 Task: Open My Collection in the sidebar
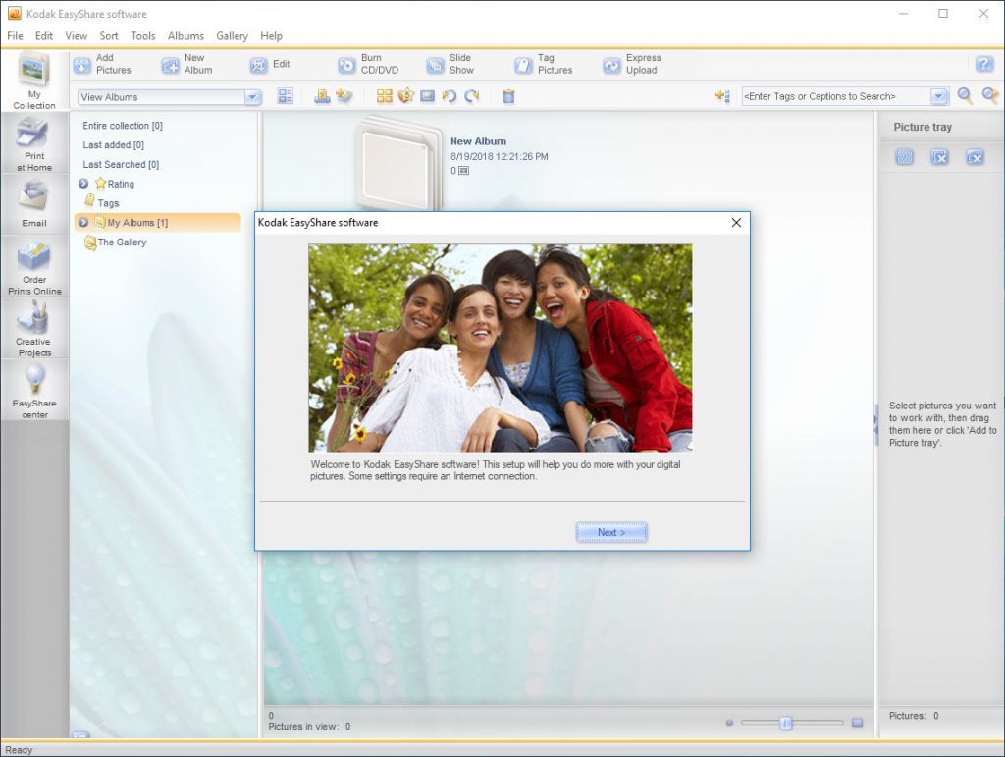point(34,81)
